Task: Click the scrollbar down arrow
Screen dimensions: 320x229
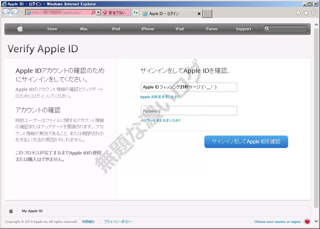Action: (316, 221)
